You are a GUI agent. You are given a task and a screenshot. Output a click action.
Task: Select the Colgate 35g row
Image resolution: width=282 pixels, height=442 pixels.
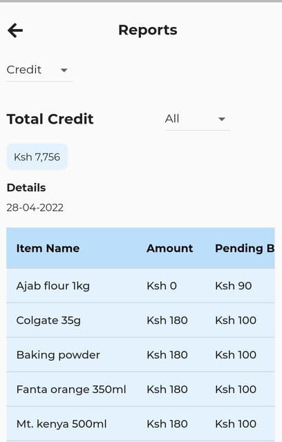coord(140,320)
